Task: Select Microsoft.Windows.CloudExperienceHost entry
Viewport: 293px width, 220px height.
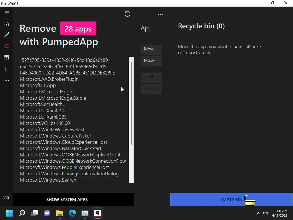Action: pos(64,142)
